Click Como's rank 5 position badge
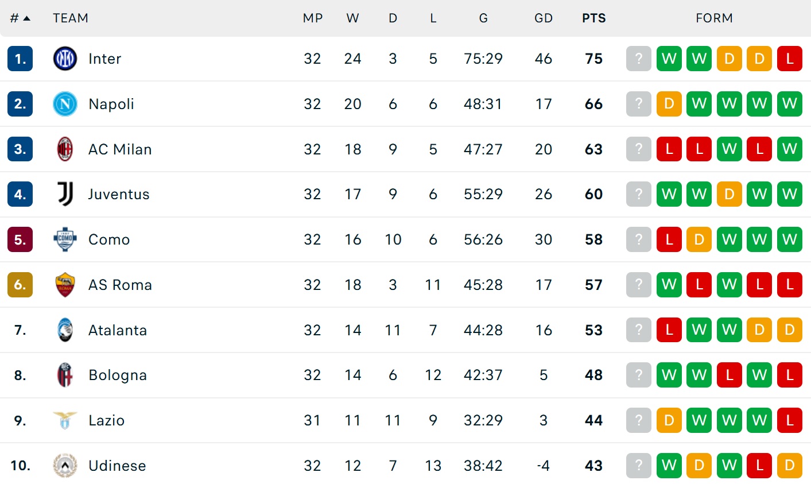This screenshot has height=484, width=811. 20,239
